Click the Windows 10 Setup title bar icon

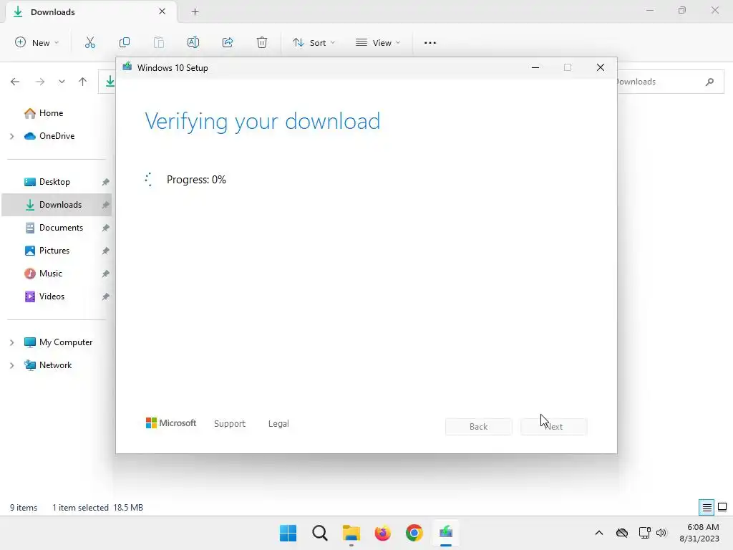127,67
